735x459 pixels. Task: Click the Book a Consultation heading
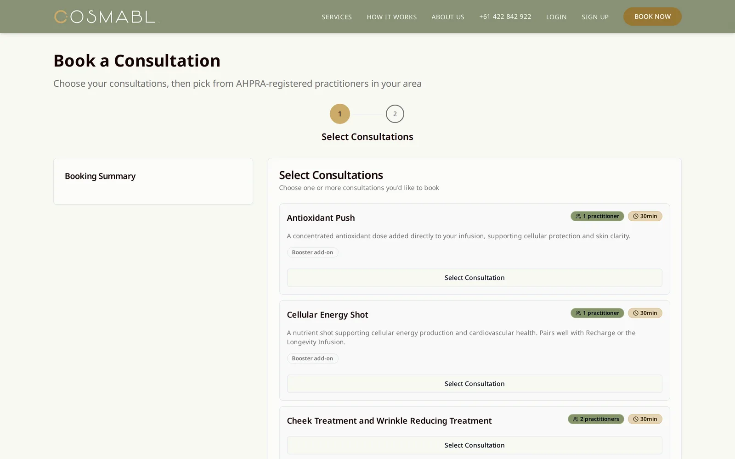(137, 61)
